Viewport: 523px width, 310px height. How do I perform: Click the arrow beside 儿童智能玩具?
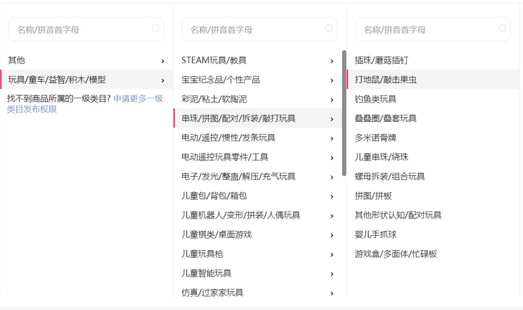332,274
